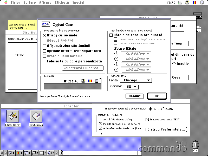Open the Help question-mark menu

tap(187, 3)
